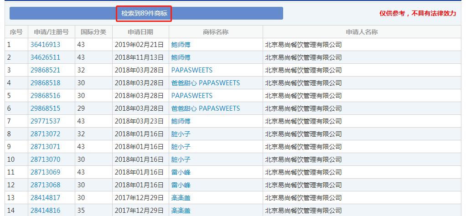Open 脏小子 trademark in row 9
The image size is (466, 216).
tap(181, 147)
